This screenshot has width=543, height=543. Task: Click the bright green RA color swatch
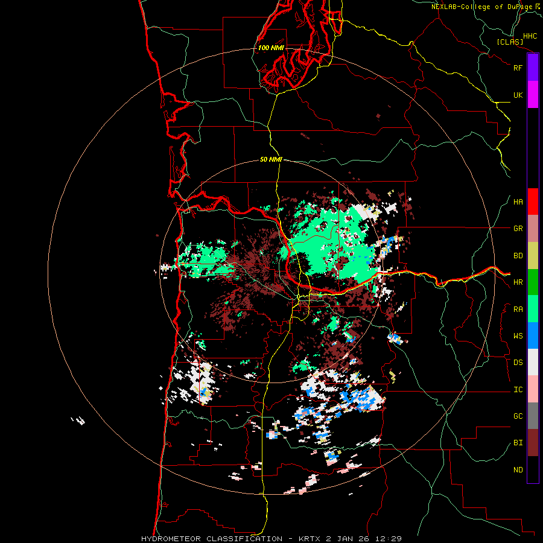coord(533,309)
